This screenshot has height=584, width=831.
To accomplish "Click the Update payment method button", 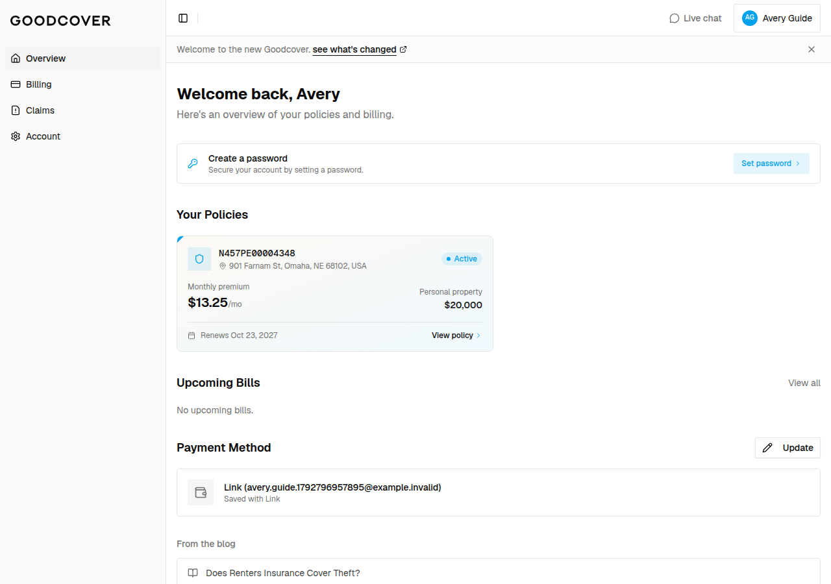I will coord(788,448).
